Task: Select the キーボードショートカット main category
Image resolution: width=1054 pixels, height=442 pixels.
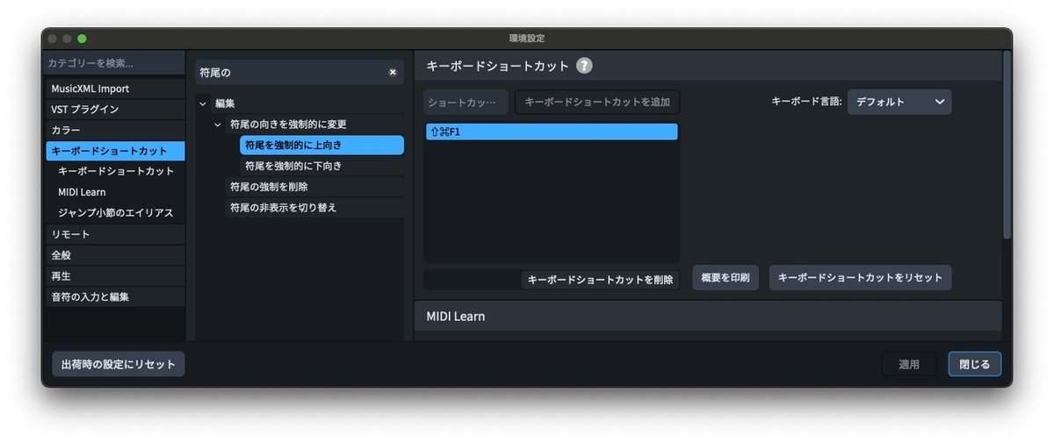Action: 115,151
